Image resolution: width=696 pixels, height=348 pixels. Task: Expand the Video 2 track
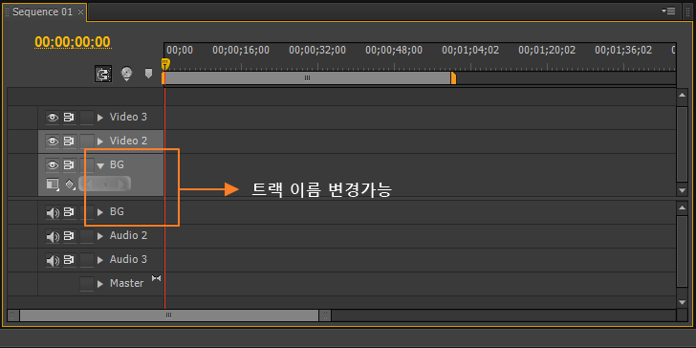(x=100, y=141)
